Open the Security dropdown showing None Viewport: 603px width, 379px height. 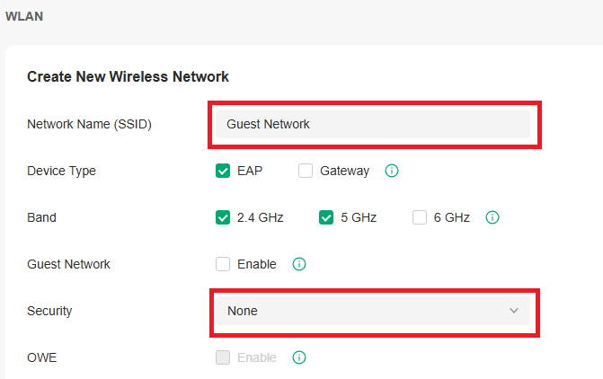373,311
